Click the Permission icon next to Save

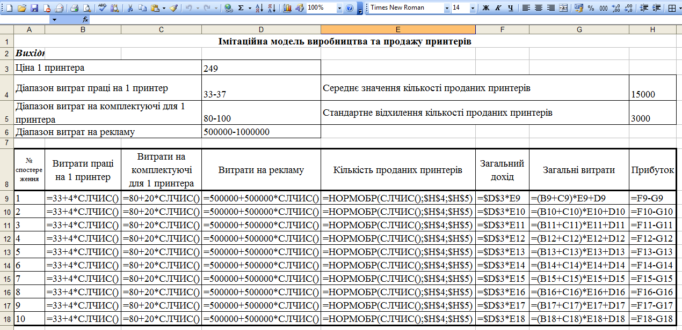tap(47, 8)
